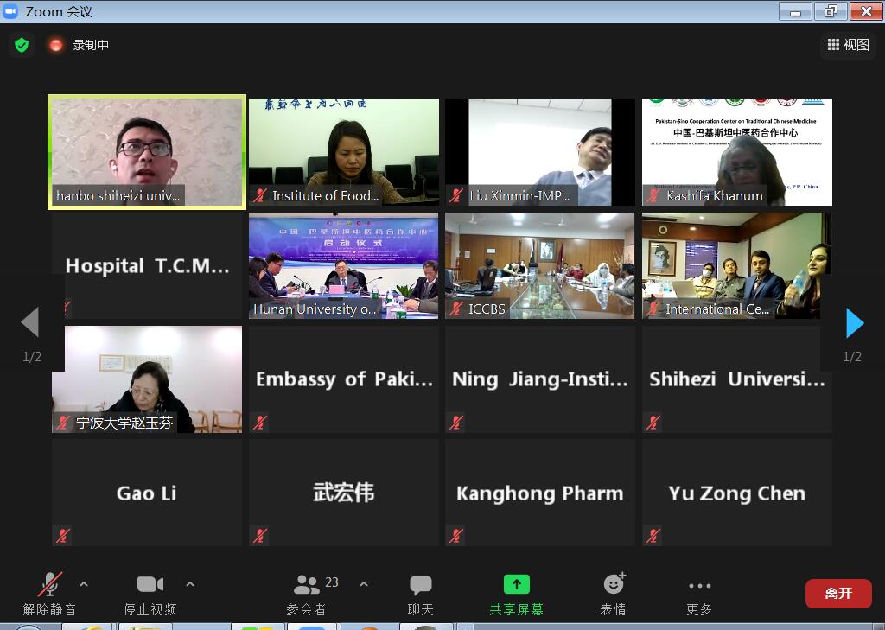Viewport: 885px width, 630px height.
Task: Click muted mic icon on ICCBS tile
Action: 456,309
